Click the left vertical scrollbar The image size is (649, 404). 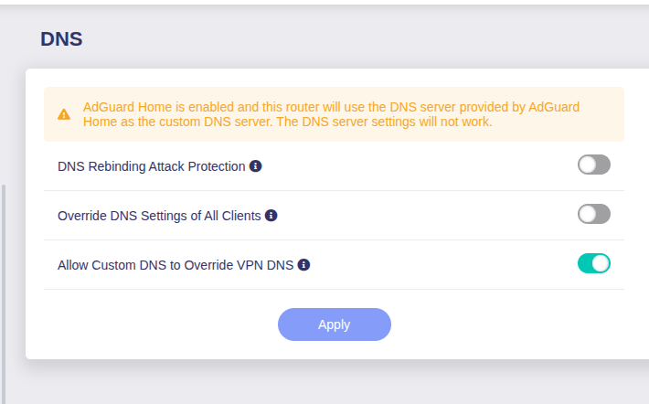(4, 292)
